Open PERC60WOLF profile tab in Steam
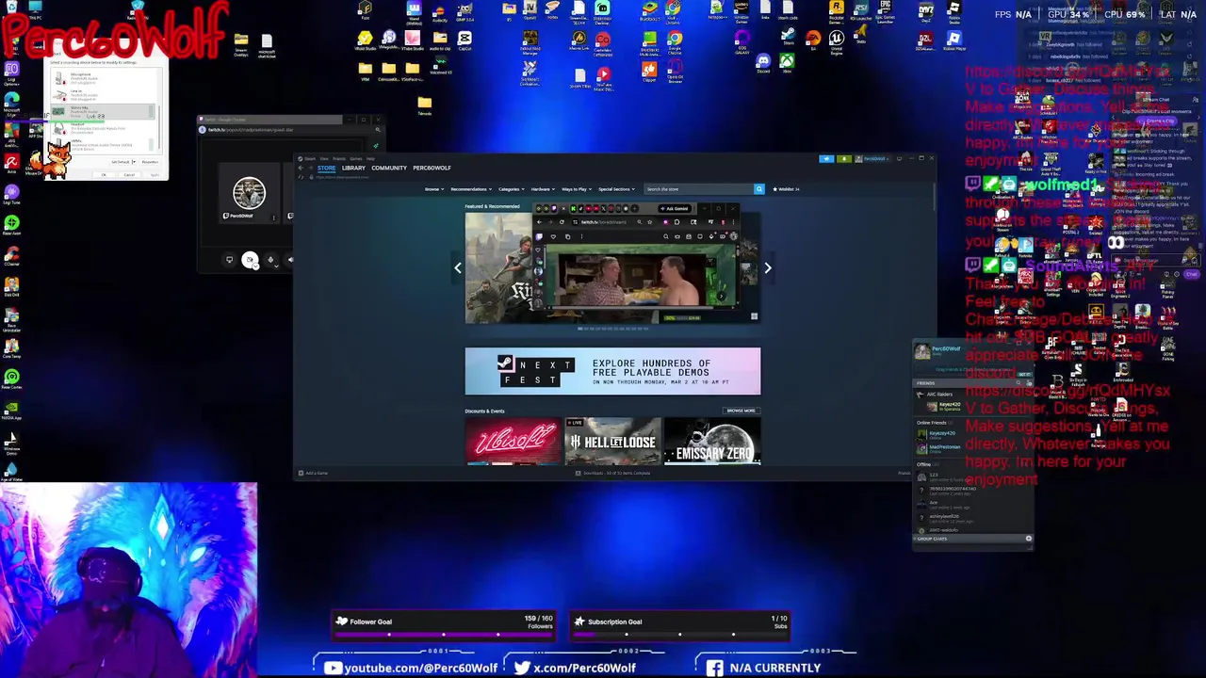The height and width of the screenshot is (678, 1206). [x=432, y=168]
